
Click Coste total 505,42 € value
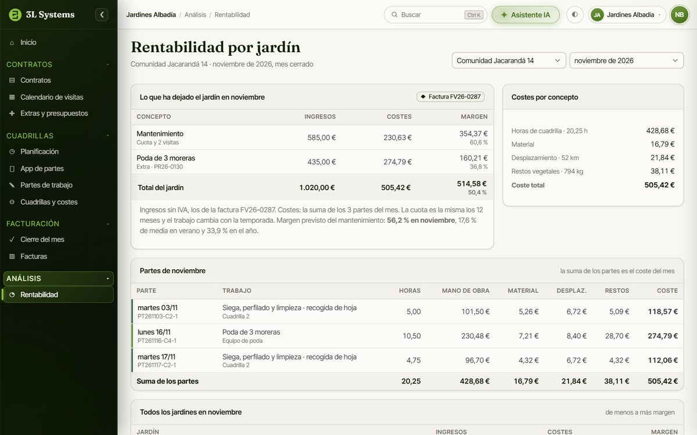(x=659, y=185)
